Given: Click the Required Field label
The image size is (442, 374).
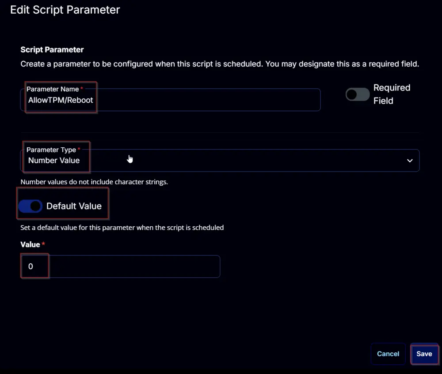Looking at the screenshot, I should (392, 94).
